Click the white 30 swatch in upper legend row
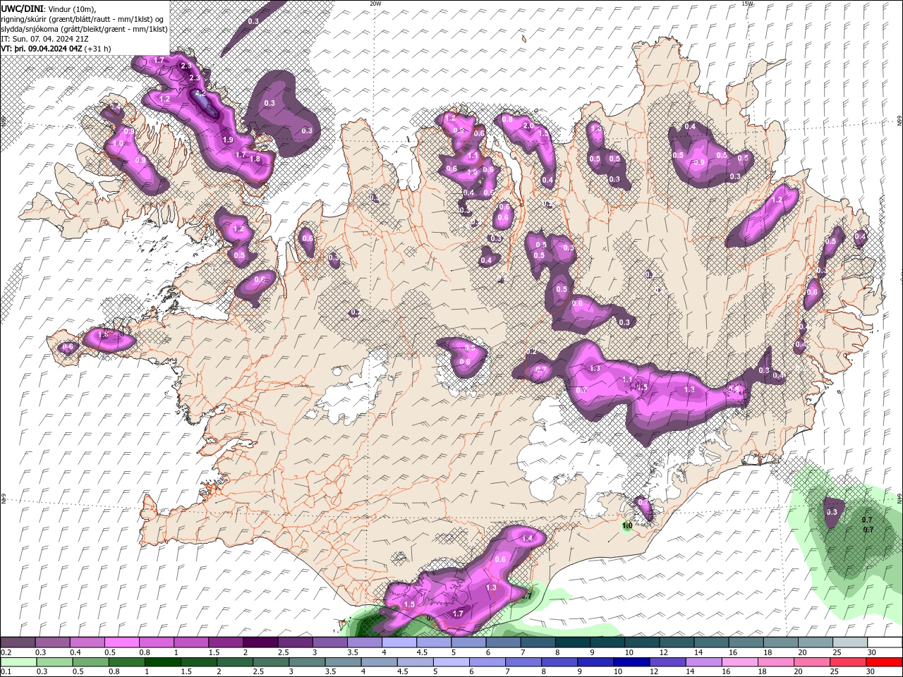The image size is (903, 677). tap(885, 642)
